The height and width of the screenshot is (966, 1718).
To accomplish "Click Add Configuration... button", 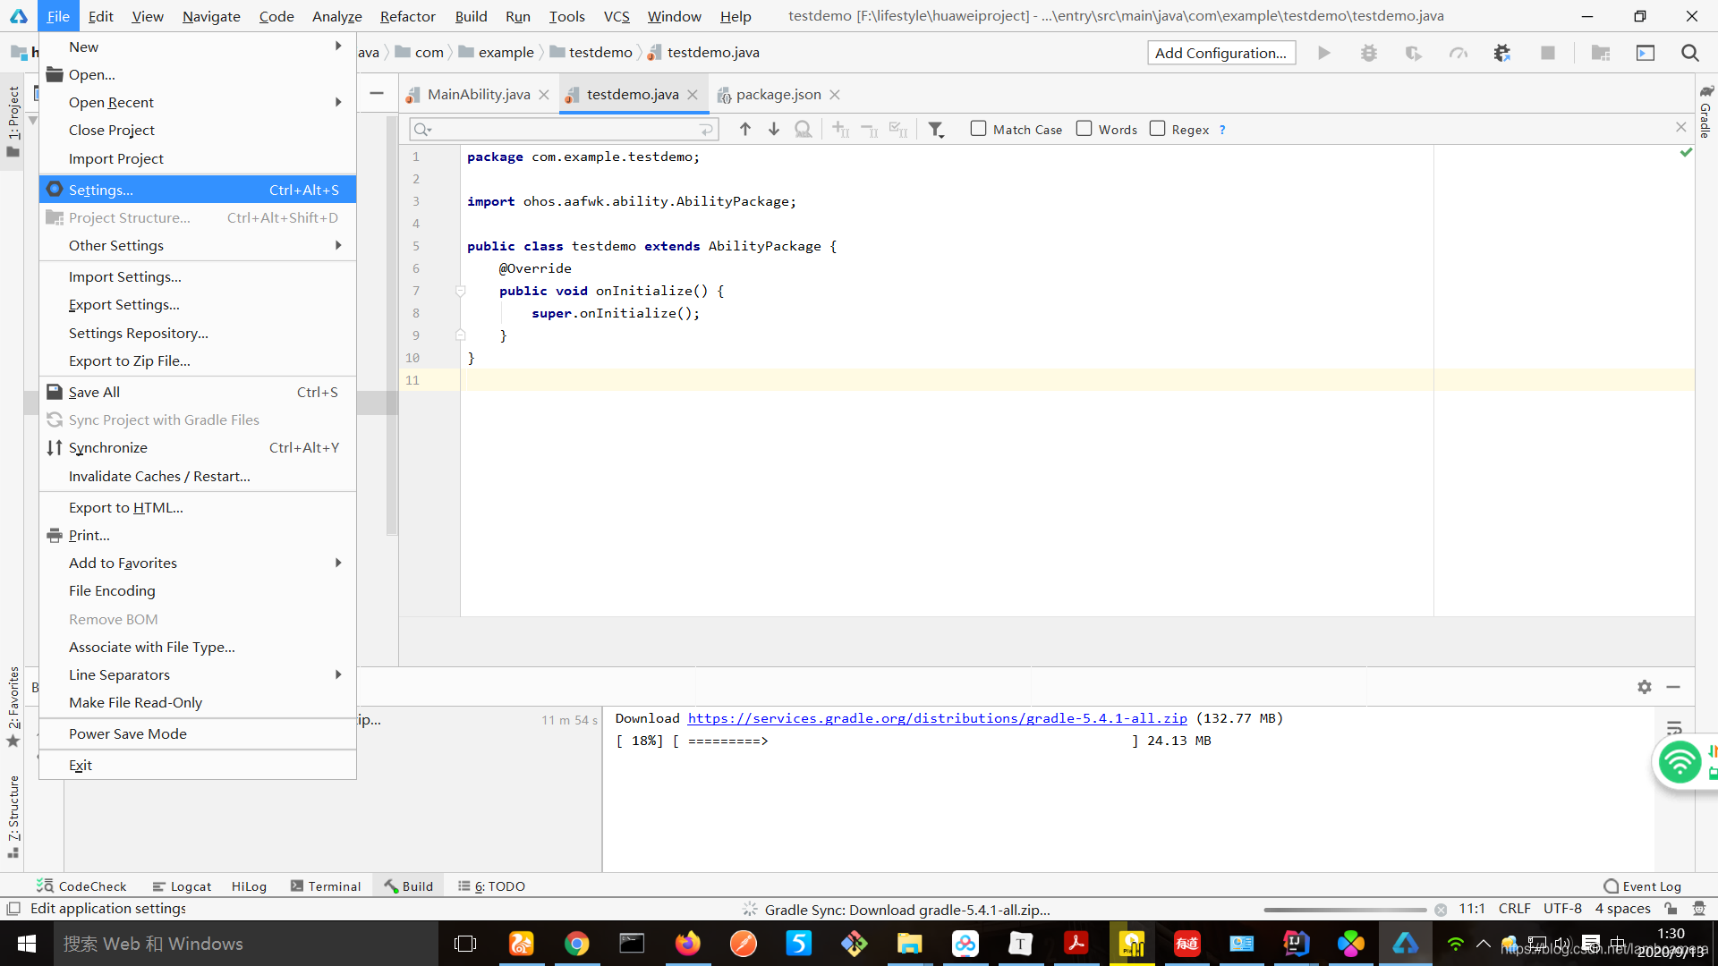I will (x=1220, y=53).
